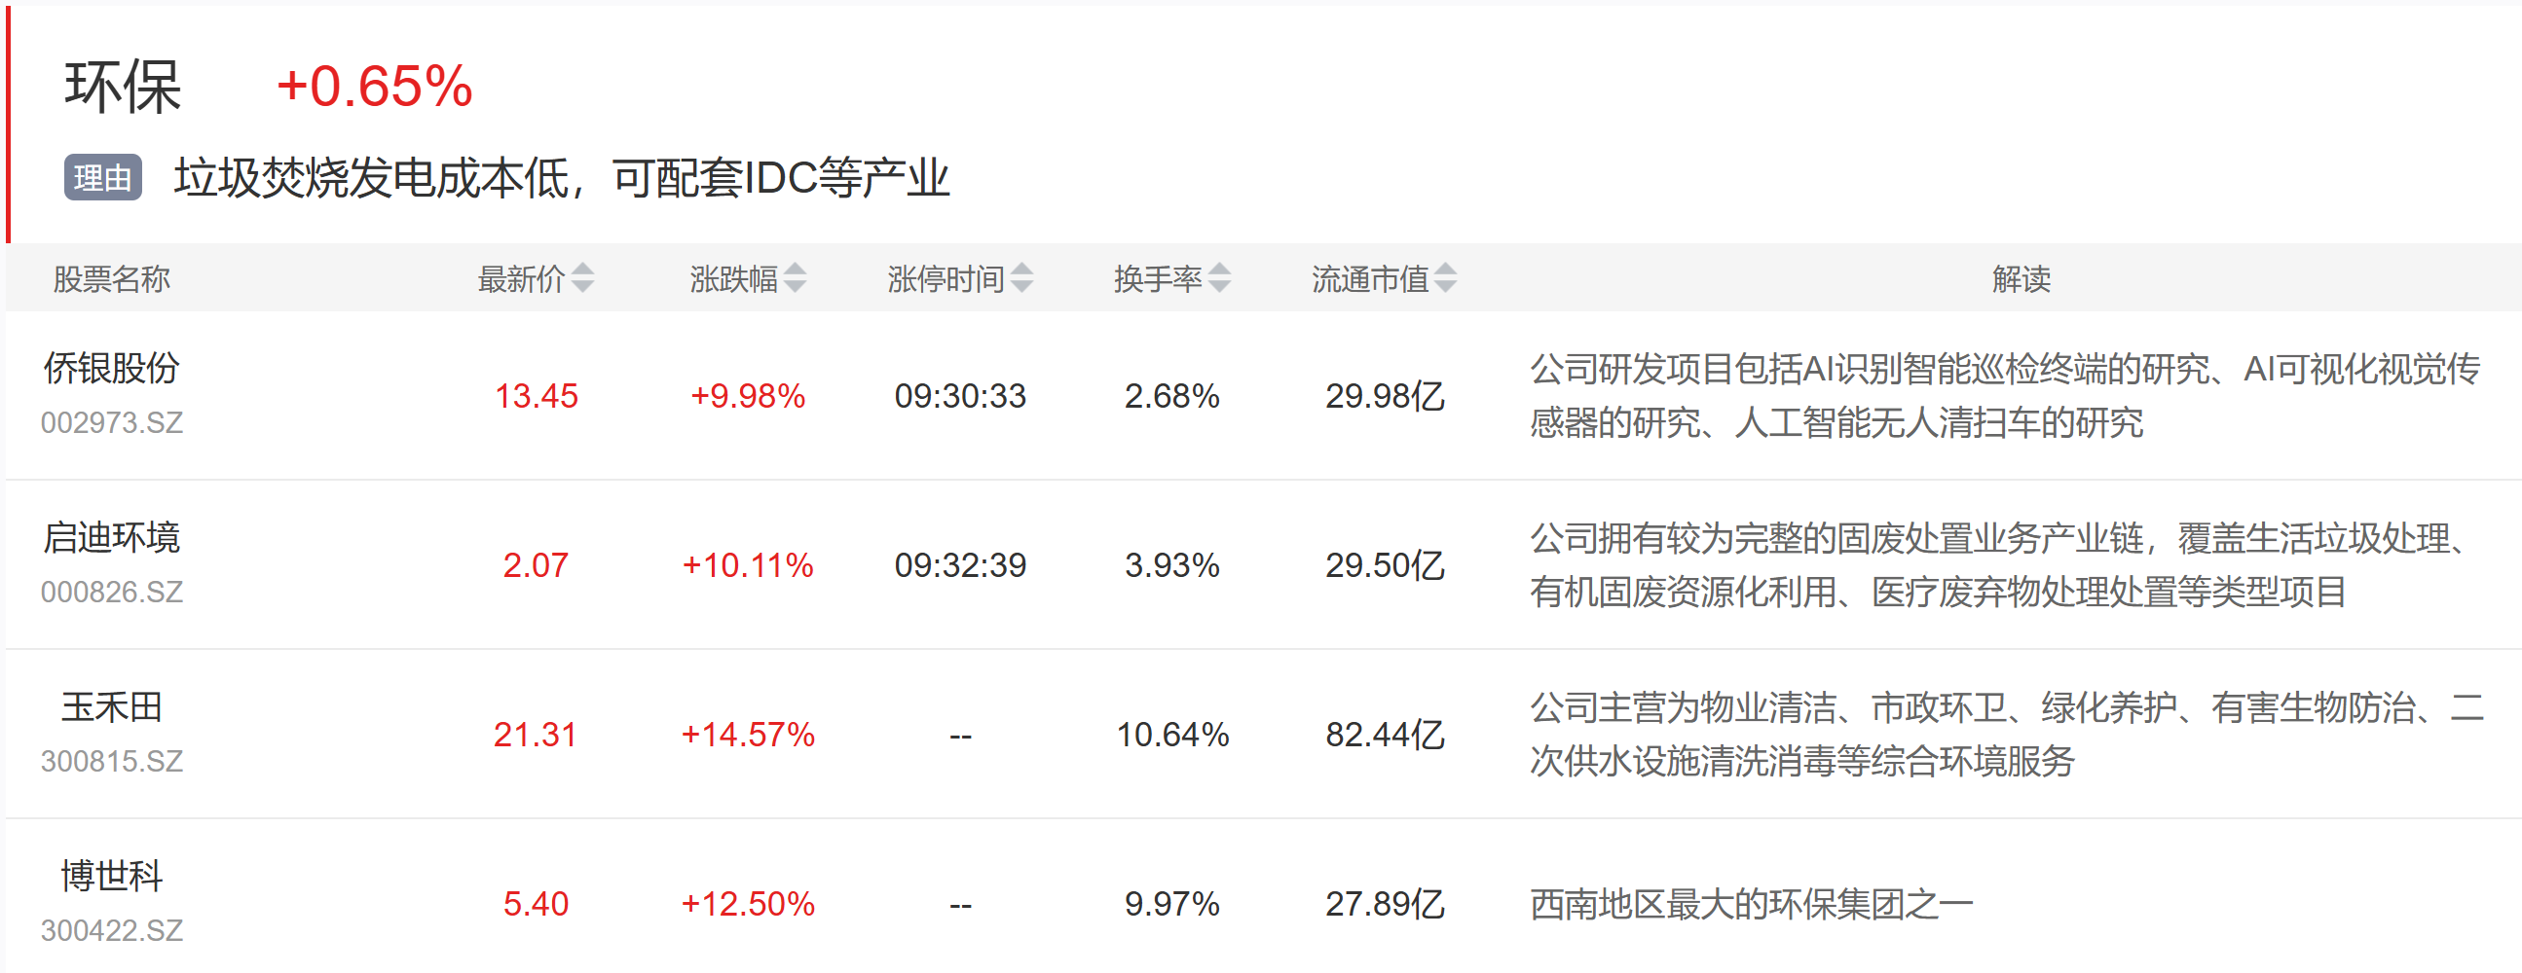Viewport: 2522px width, 973px height.
Task: Open stock 玉禾田
Action: pos(112,707)
